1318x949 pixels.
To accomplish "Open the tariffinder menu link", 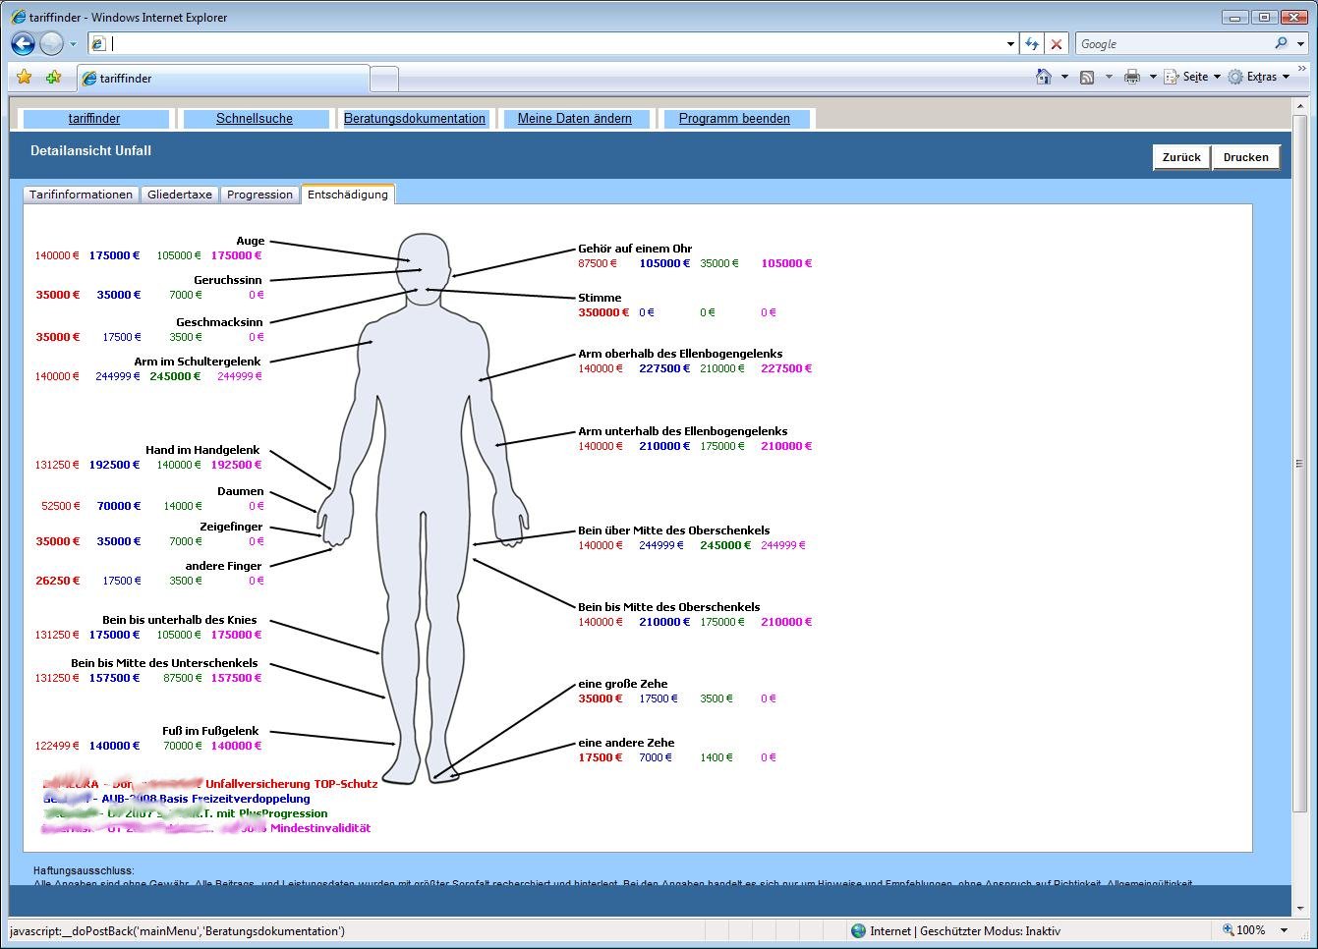I will [x=94, y=118].
